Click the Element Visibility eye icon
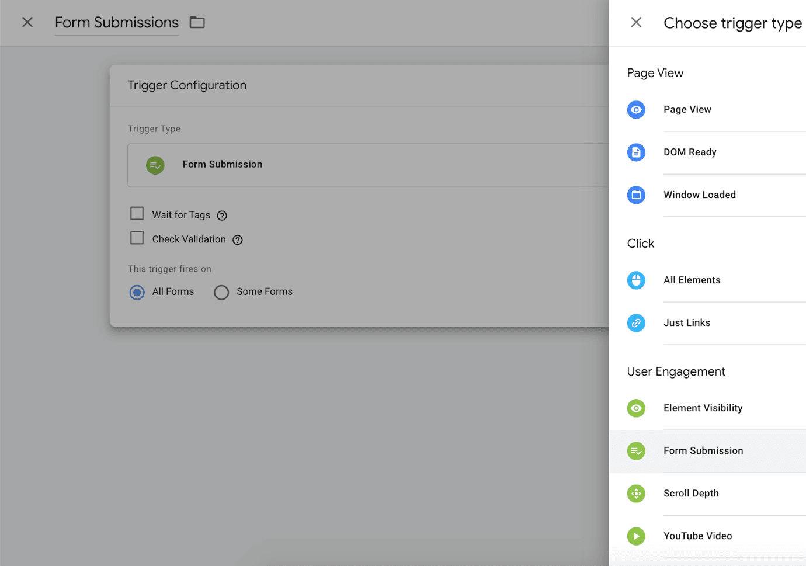 coord(636,408)
